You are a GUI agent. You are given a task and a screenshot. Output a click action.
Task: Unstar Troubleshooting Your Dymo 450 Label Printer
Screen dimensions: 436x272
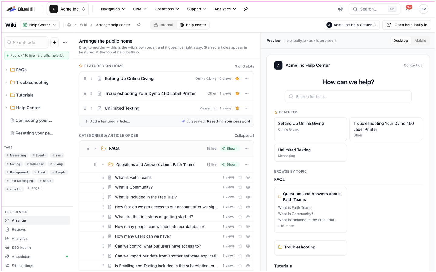(x=237, y=94)
